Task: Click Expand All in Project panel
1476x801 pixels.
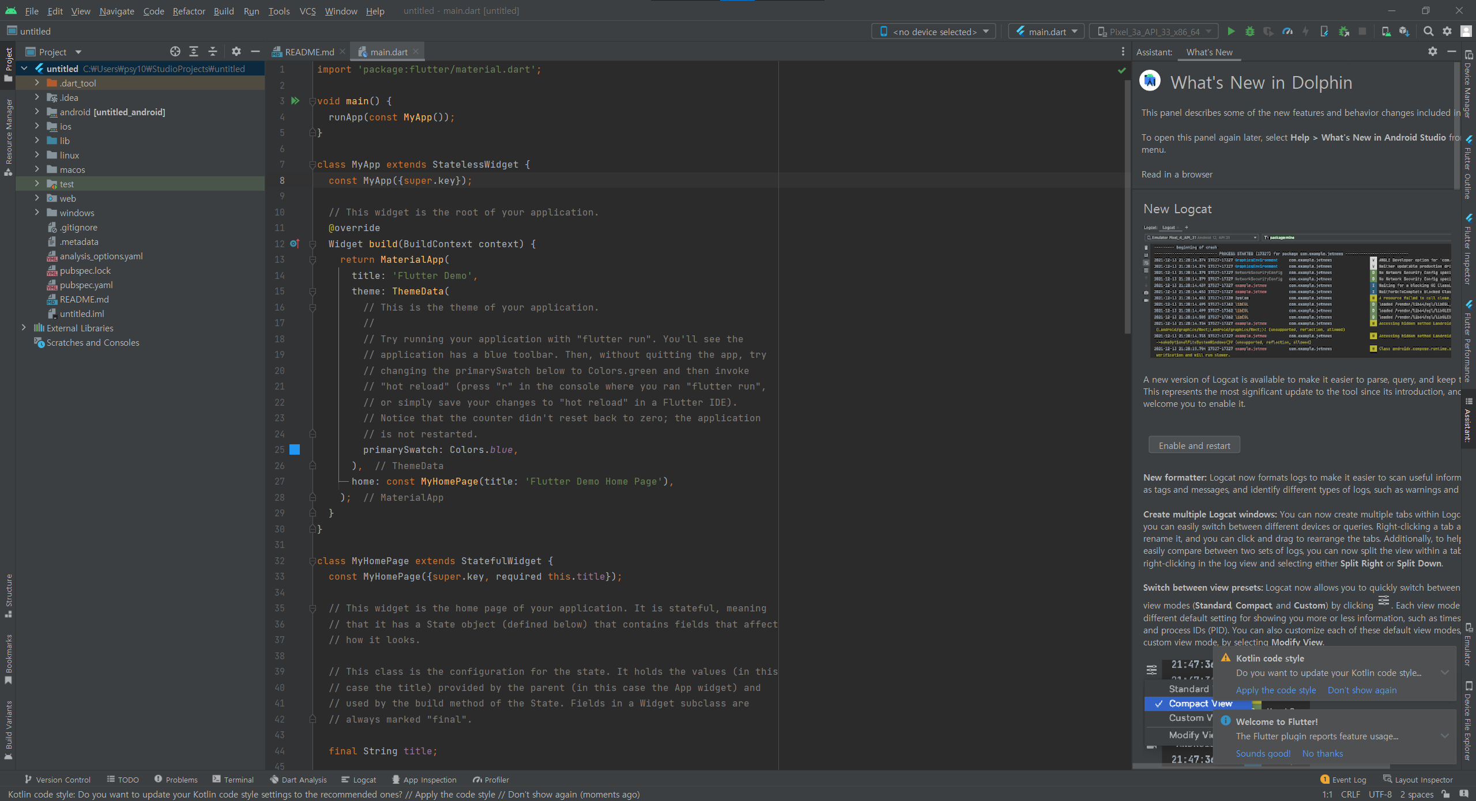Action: coord(194,52)
